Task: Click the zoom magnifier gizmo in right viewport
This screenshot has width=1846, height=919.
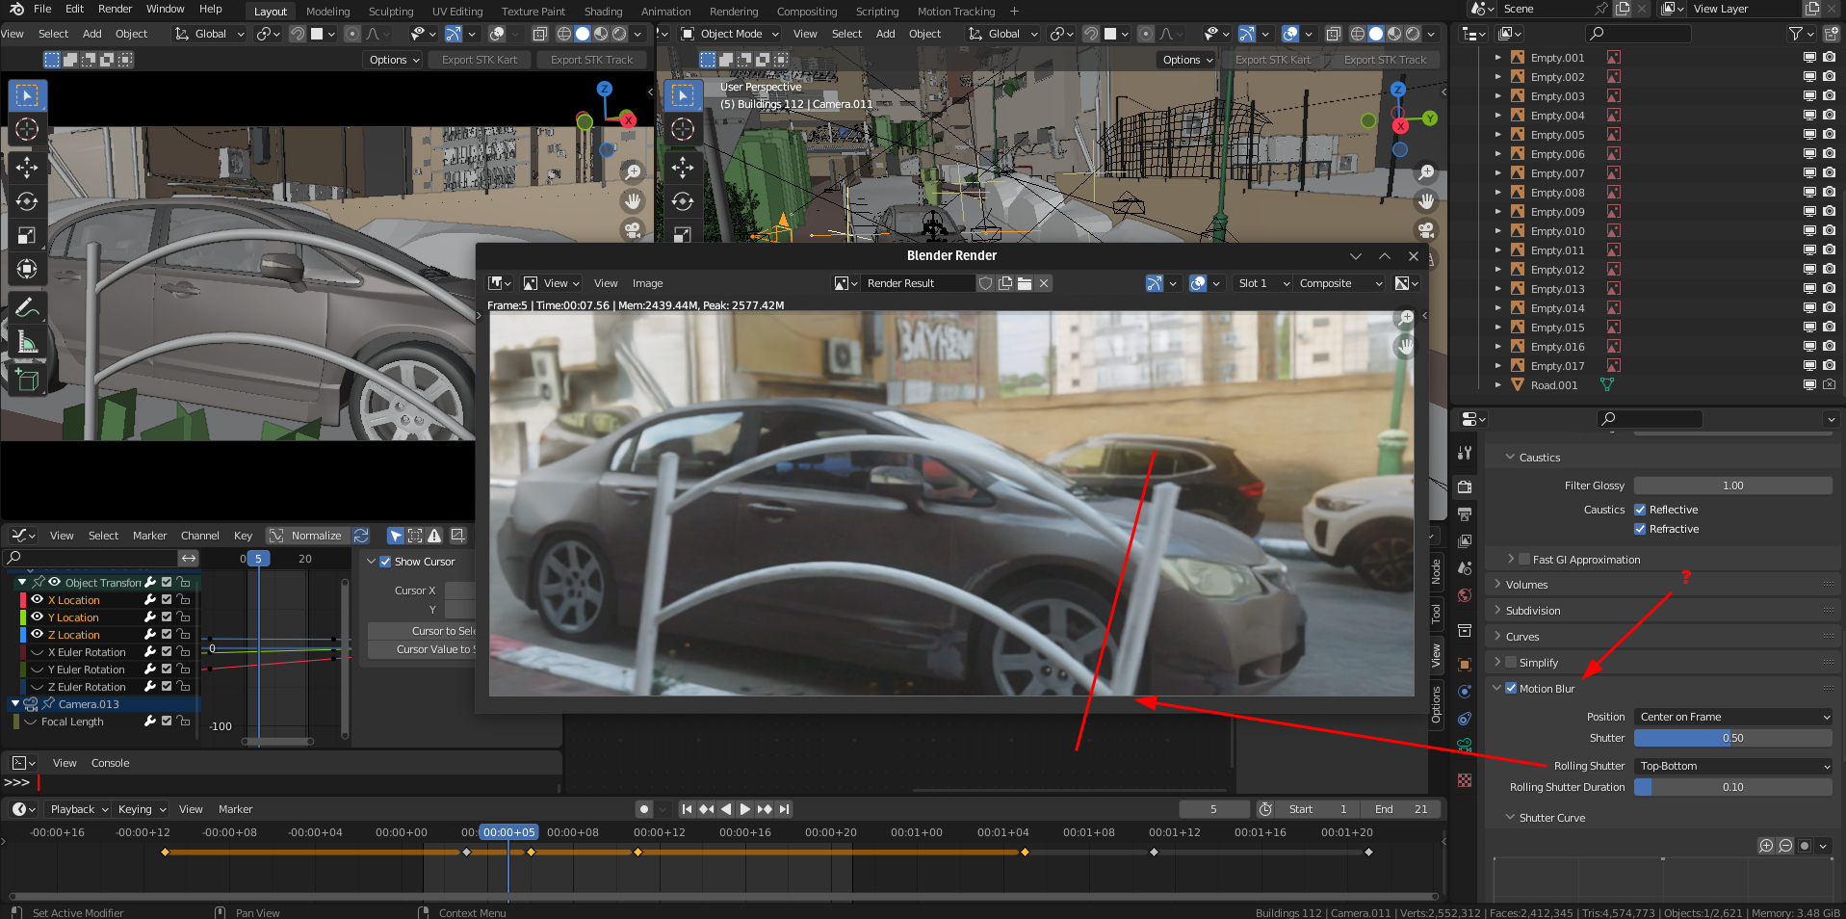Action: (1426, 172)
